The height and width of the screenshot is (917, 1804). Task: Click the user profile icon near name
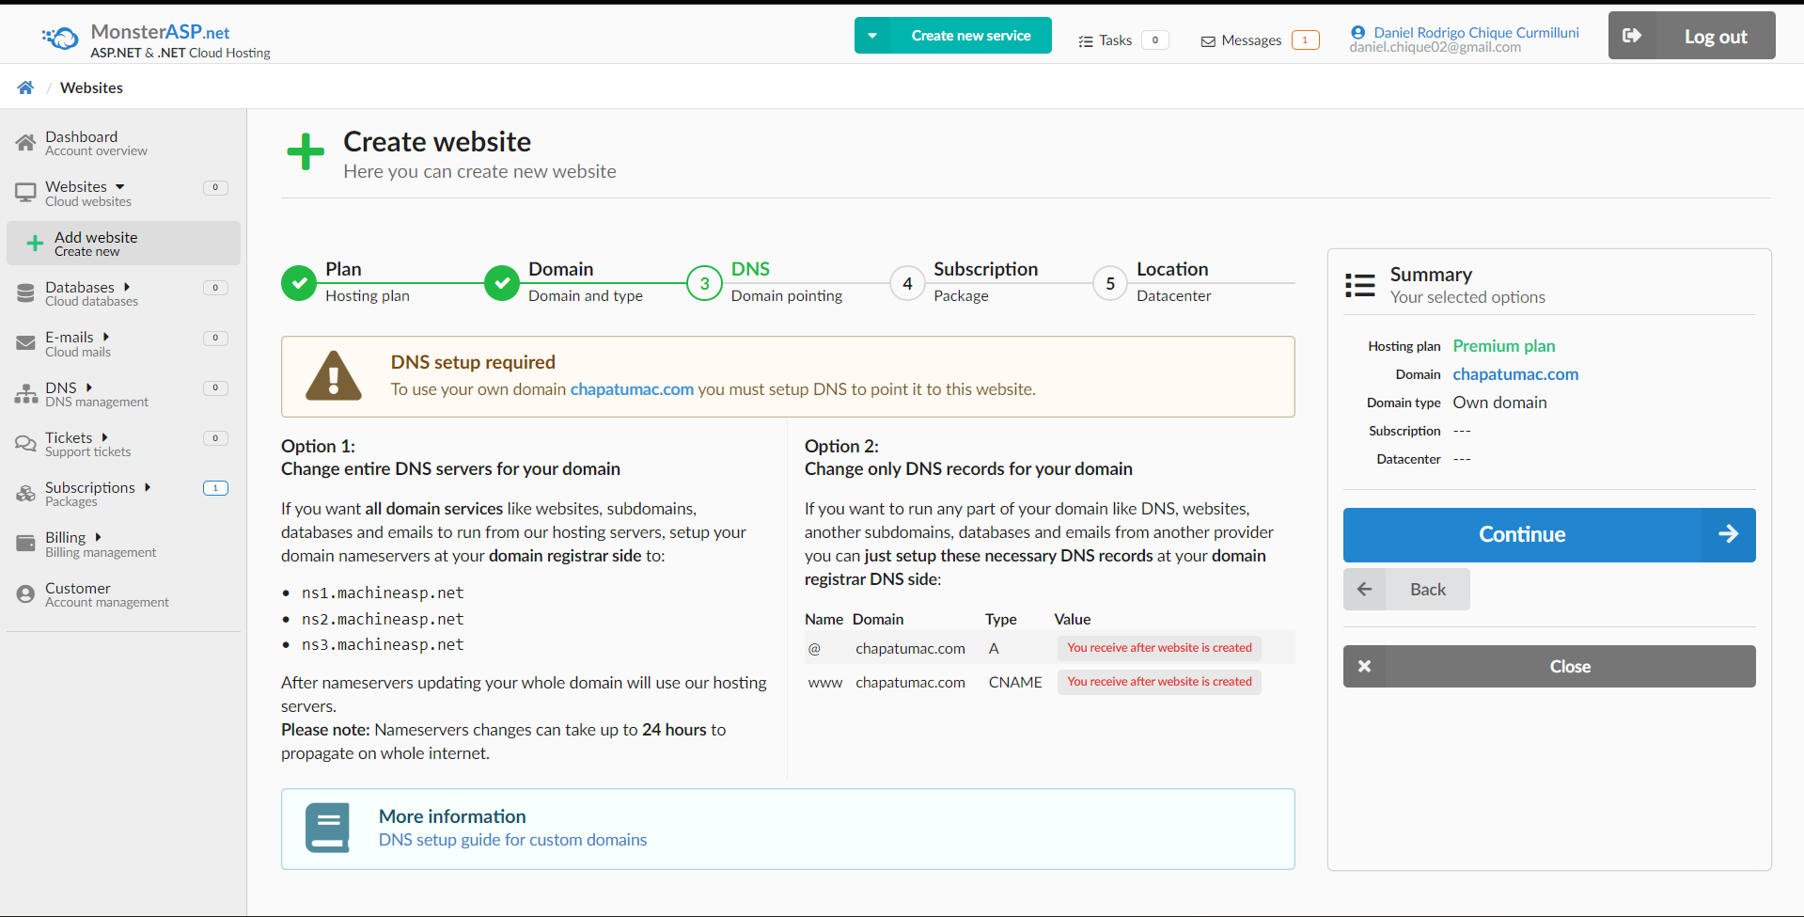click(1357, 33)
